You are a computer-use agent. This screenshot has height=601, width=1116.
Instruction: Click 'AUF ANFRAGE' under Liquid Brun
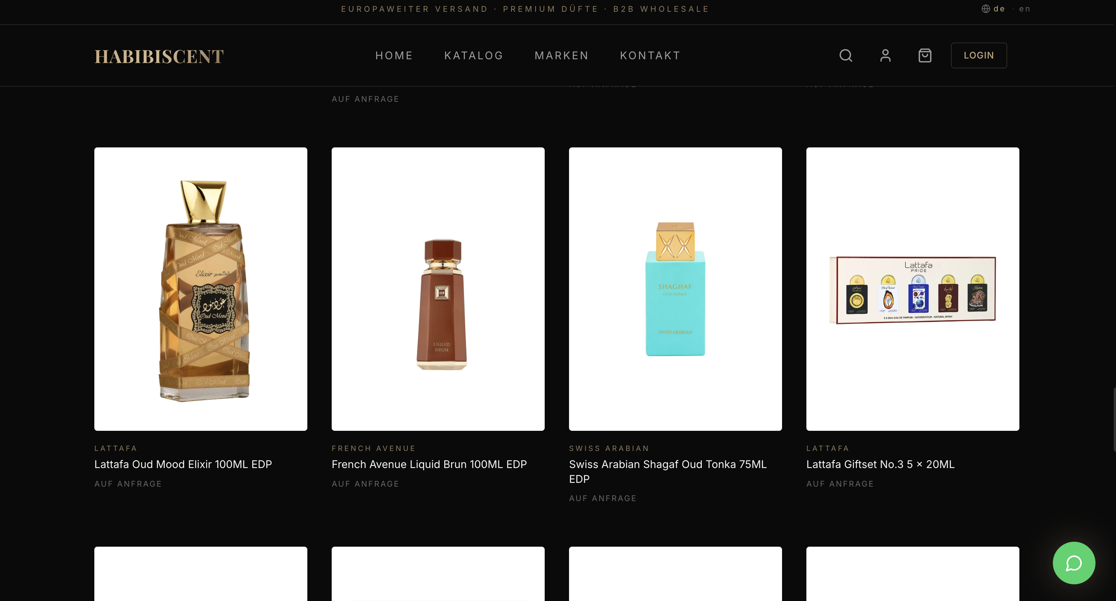[x=365, y=484]
